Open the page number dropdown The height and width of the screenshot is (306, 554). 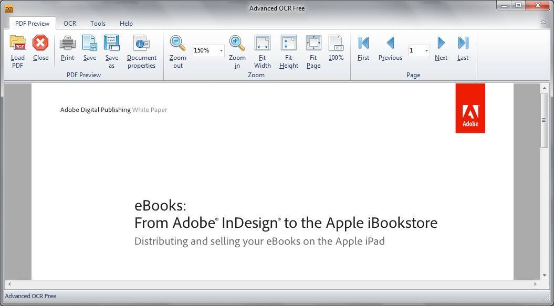pyautogui.click(x=426, y=50)
